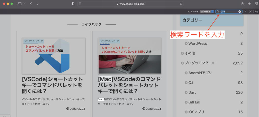Open the laptop photo article thumbnail
The width and height of the screenshot is (259, 117).
pos(130,56)
